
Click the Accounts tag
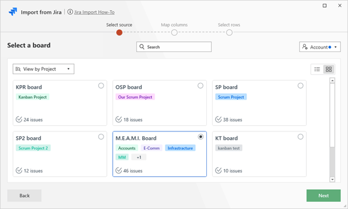[x=127, y=148]
